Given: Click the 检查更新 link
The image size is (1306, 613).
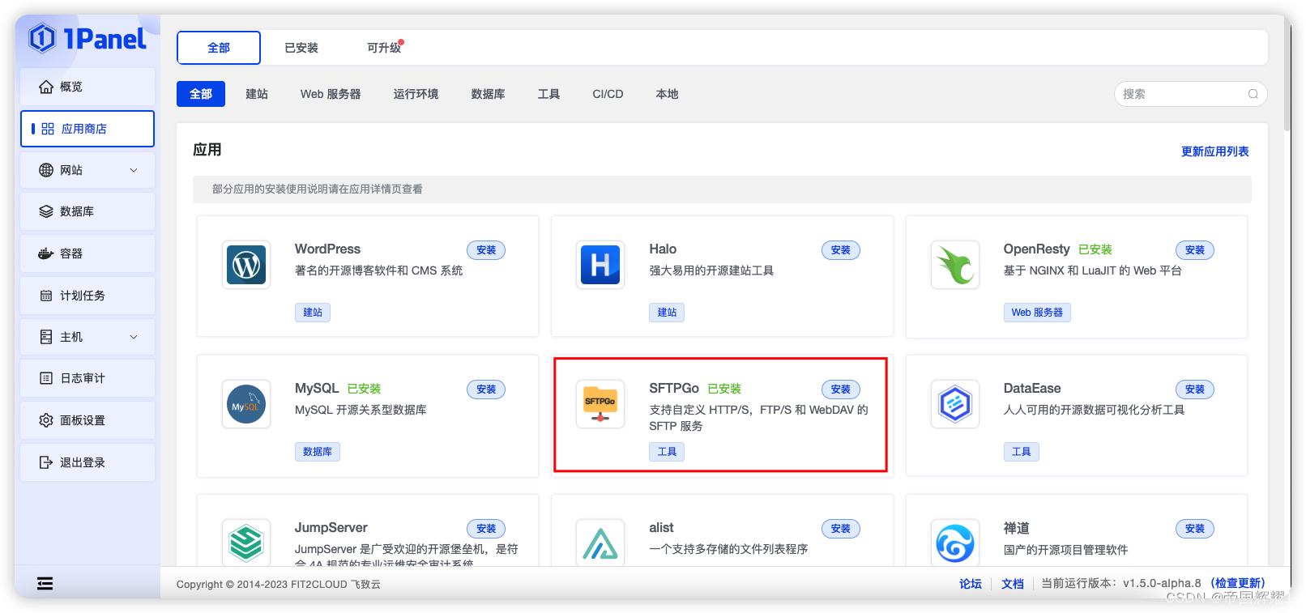Looking at the screenshot, I should point(1238,583).
